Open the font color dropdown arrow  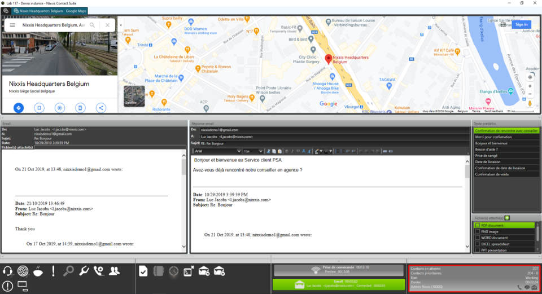[331, 151]
